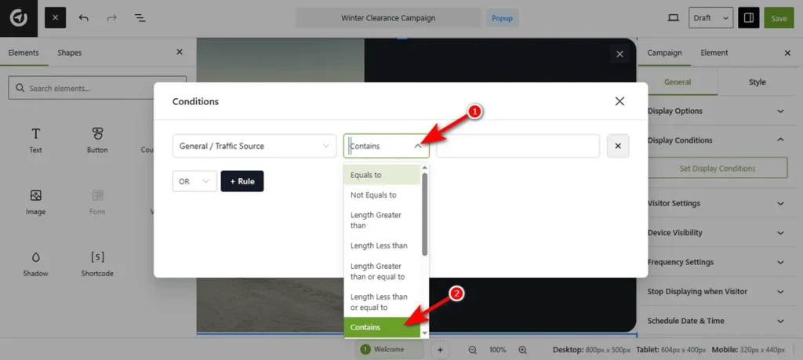The width and height of the screenshot is (803, 360).
Task: Click the Winter Clearance Campaign title field
Action: [x=388, y=18]
